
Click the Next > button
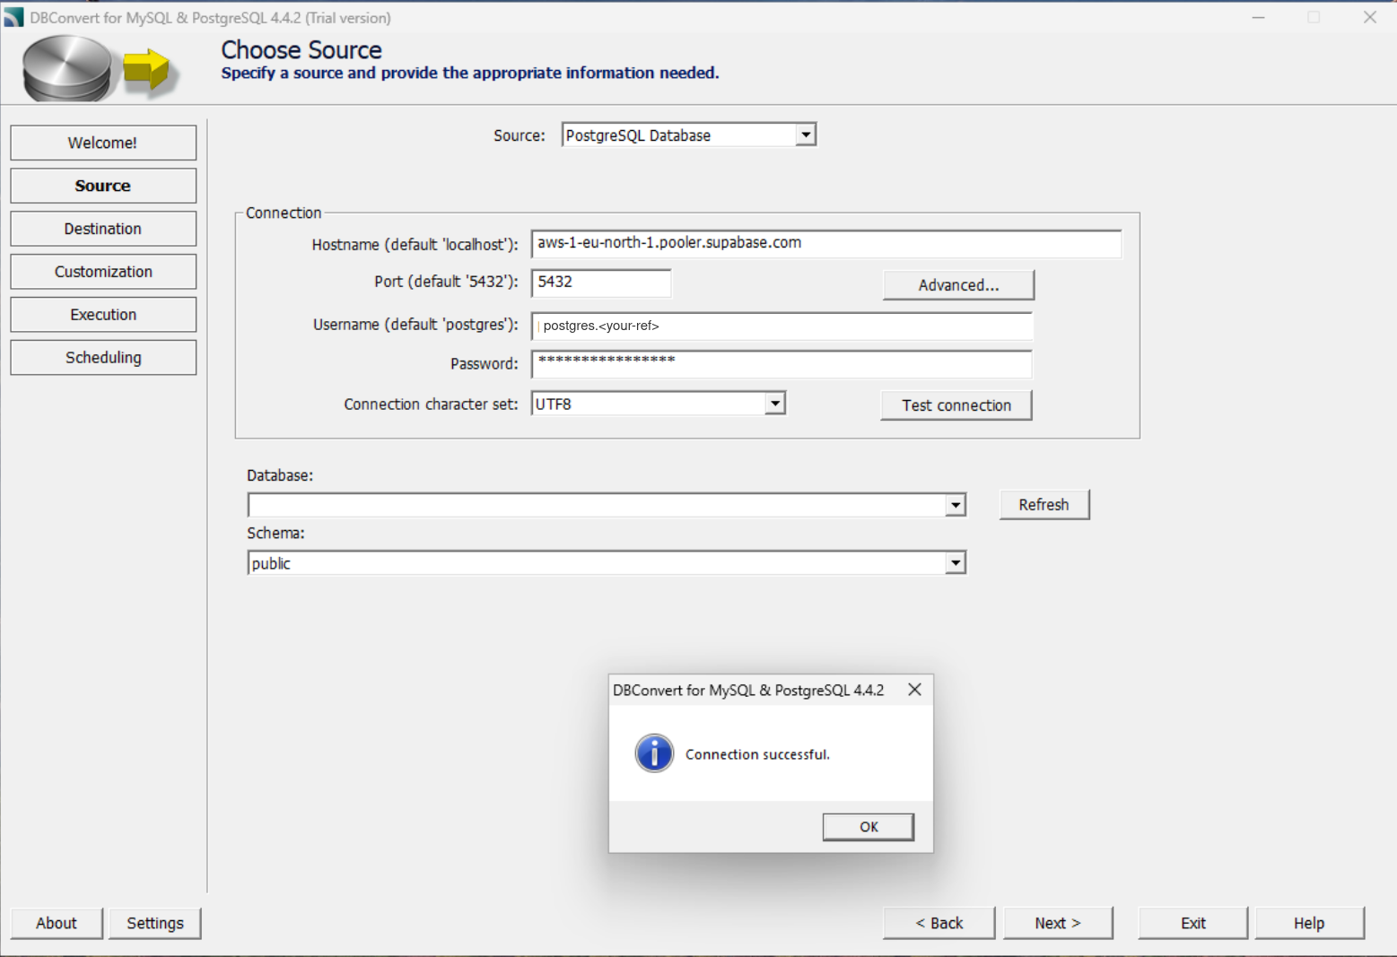pos(1058,923)
